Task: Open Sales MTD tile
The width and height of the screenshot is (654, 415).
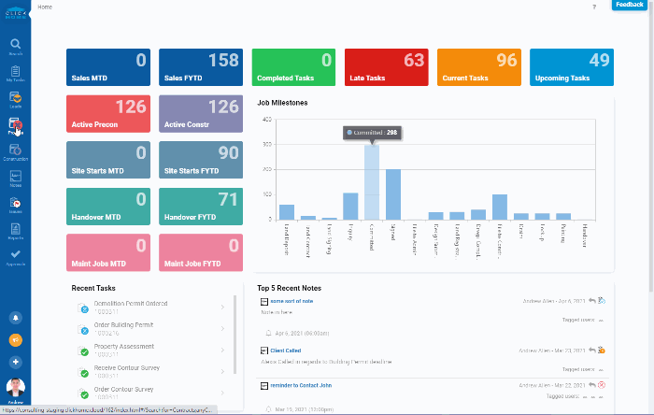Action: click(108, 67)
